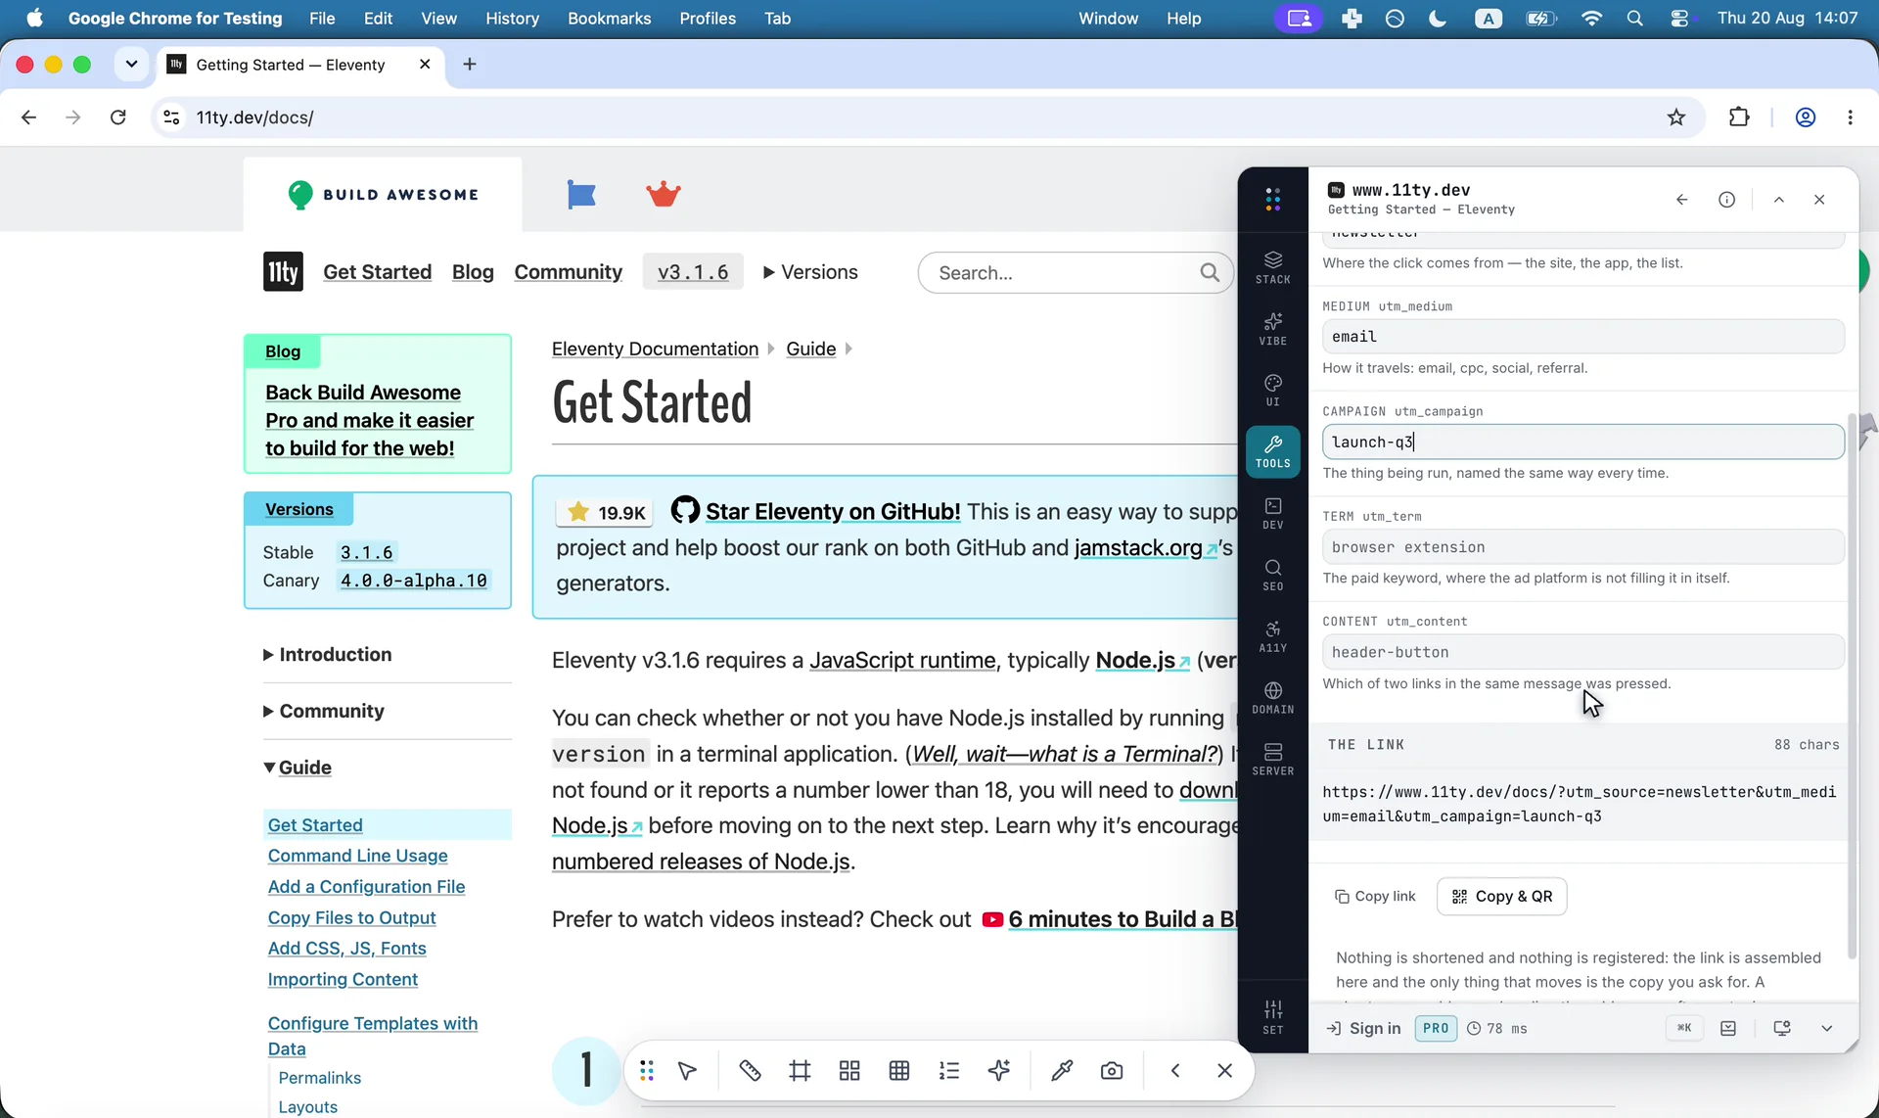Open the UI palette section in the sidebar
The width and height of the screenshot is (1879, 1118).
coord(1272,390)
